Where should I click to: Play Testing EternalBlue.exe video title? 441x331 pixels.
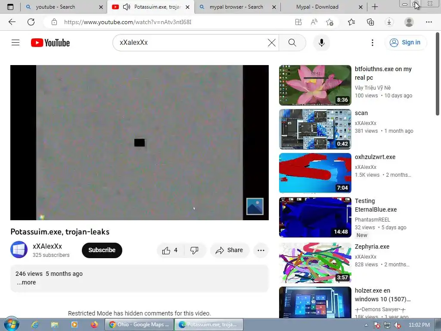coord(376,205)
